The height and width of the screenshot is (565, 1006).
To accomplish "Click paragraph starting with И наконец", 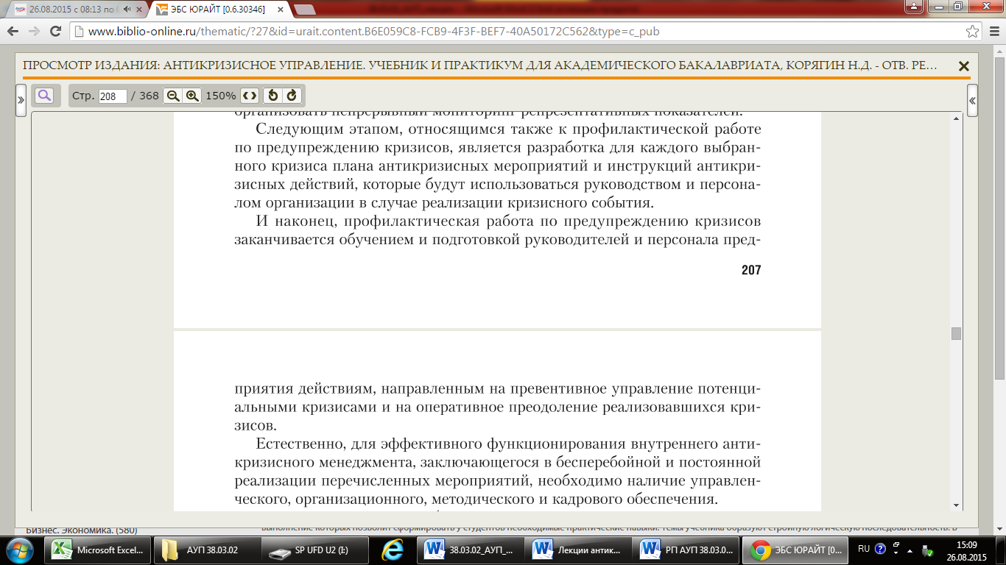I will [x=497, y=230].
